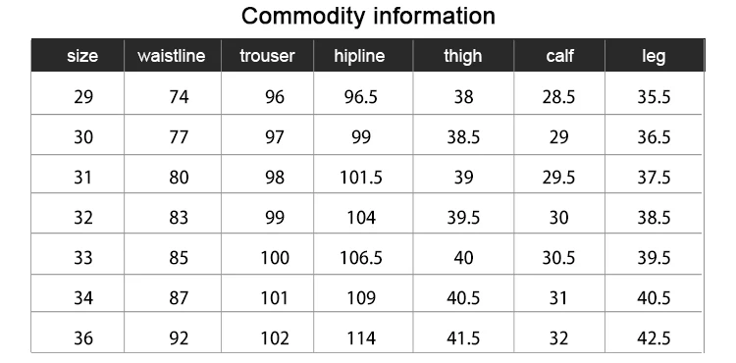Click the 'Commodity information' title

click(368, 17)
